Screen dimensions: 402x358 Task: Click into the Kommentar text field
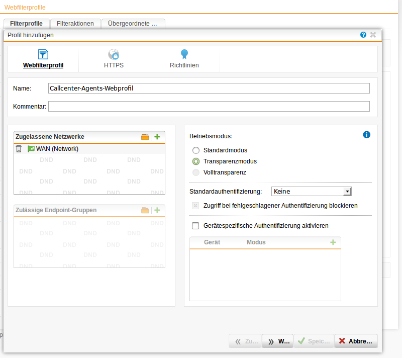pyautogui.click(x=209, y=106)
